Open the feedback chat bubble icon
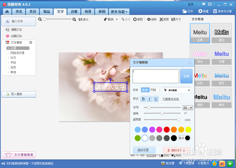Viewport: 236px width, 168px height. coord(204,4)
